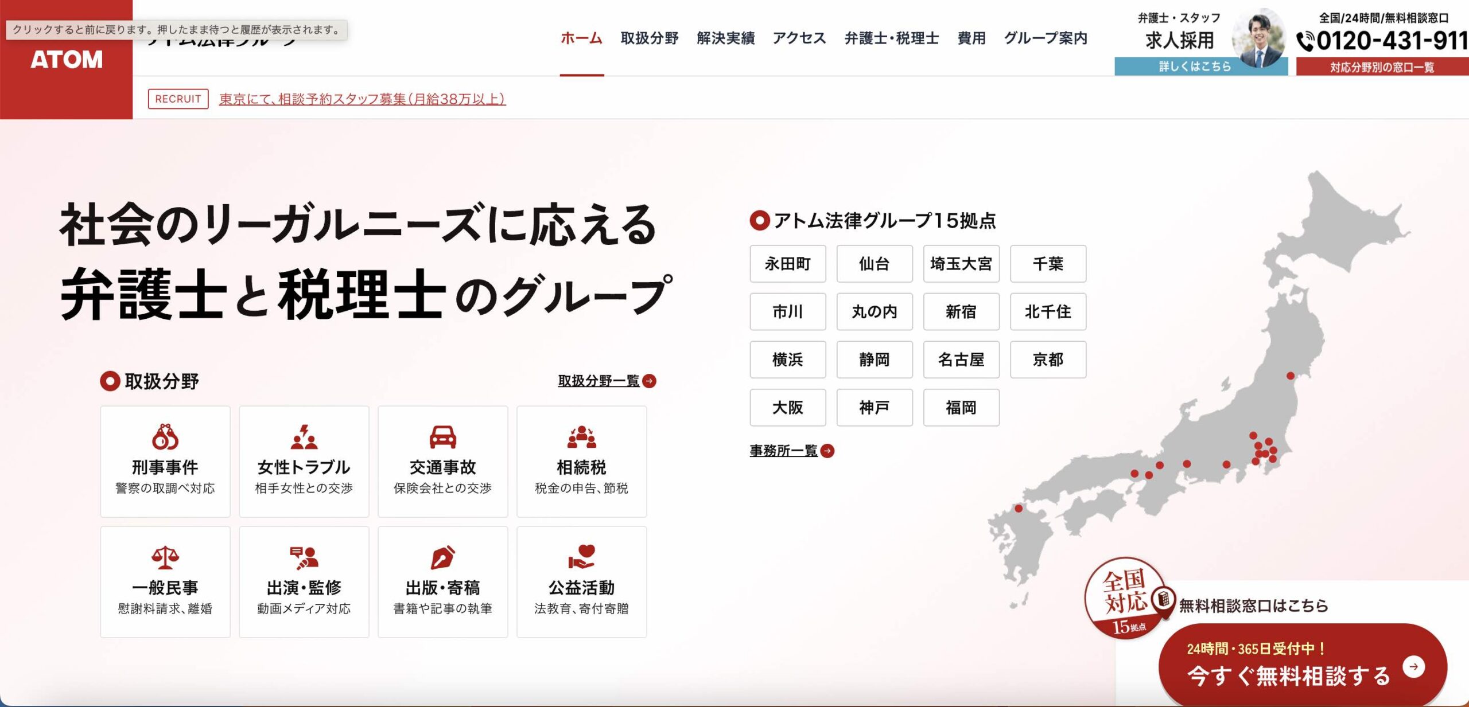Click the 出演・監修 speaker icon
This screenshot has height=707, width=1469.
tap(304, 557)
